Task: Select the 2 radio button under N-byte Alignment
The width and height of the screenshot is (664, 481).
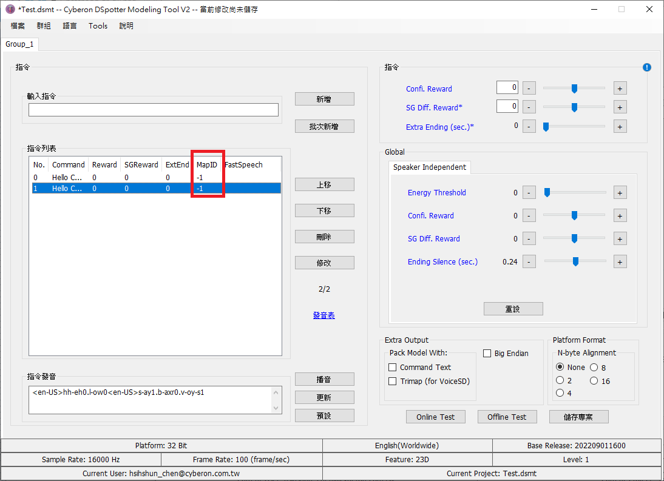Action: coord(560,380)
